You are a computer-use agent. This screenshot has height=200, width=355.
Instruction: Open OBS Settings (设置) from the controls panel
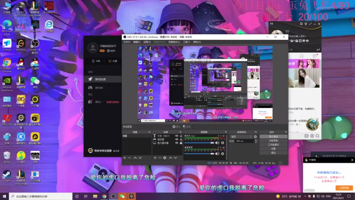(x=273, y=149)
